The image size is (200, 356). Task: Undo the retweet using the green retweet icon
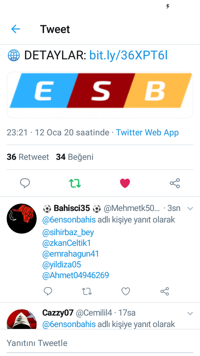[x=75, y=183]
